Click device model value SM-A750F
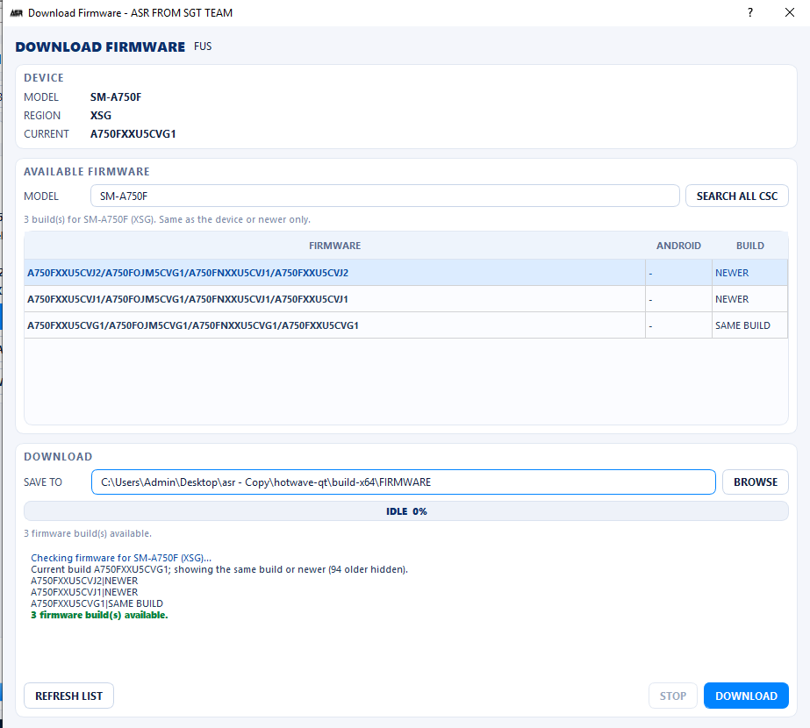Image resolution: width=810 pixels, height=728 pixels. point(116,97)
